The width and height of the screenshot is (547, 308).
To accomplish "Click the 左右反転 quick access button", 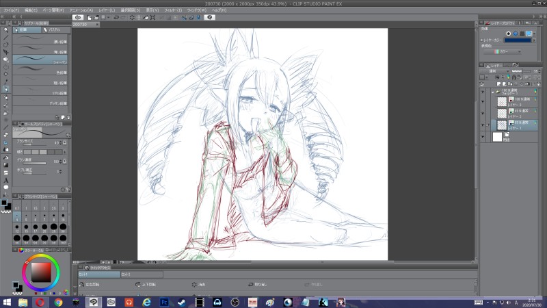I will tap(89, 285).
